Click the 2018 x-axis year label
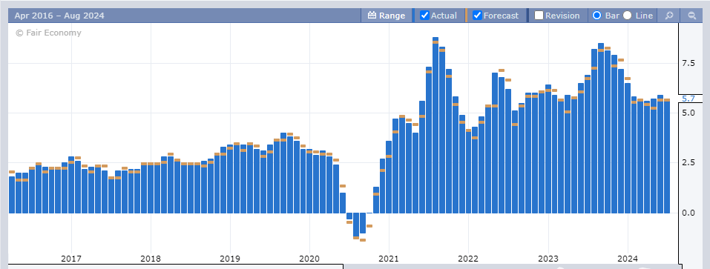710x269 pixels. coord(151,259)
